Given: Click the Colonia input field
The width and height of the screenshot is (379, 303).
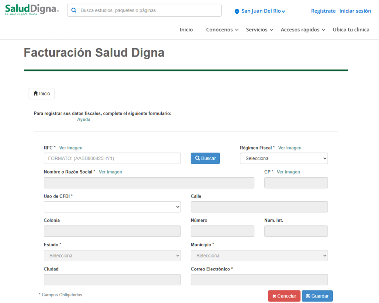Looking at the screenshot, I should (112, 231).
